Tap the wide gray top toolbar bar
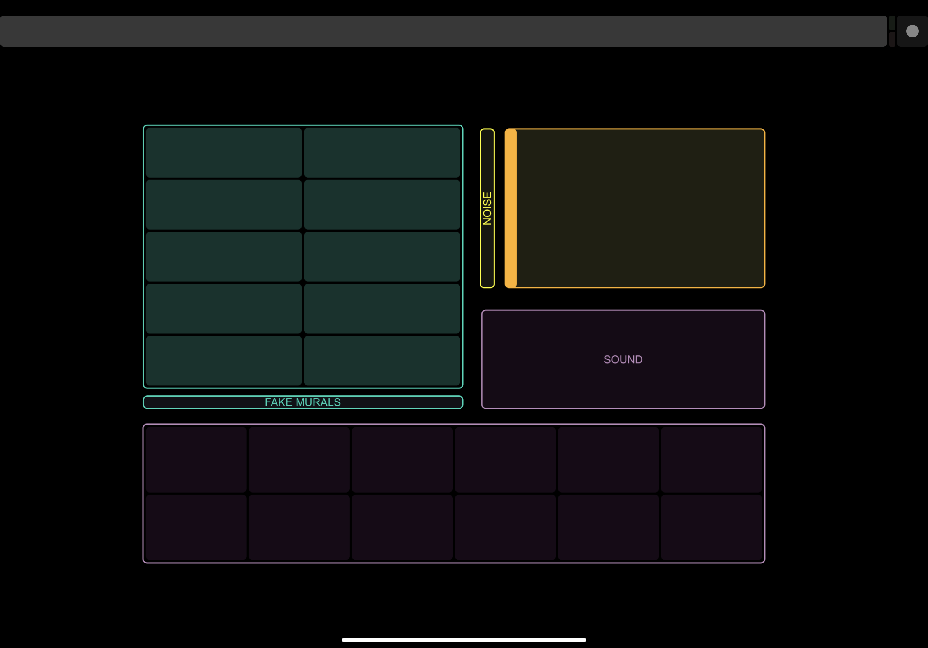The height and width of the screenshot is (648, 928). [443, 31]
